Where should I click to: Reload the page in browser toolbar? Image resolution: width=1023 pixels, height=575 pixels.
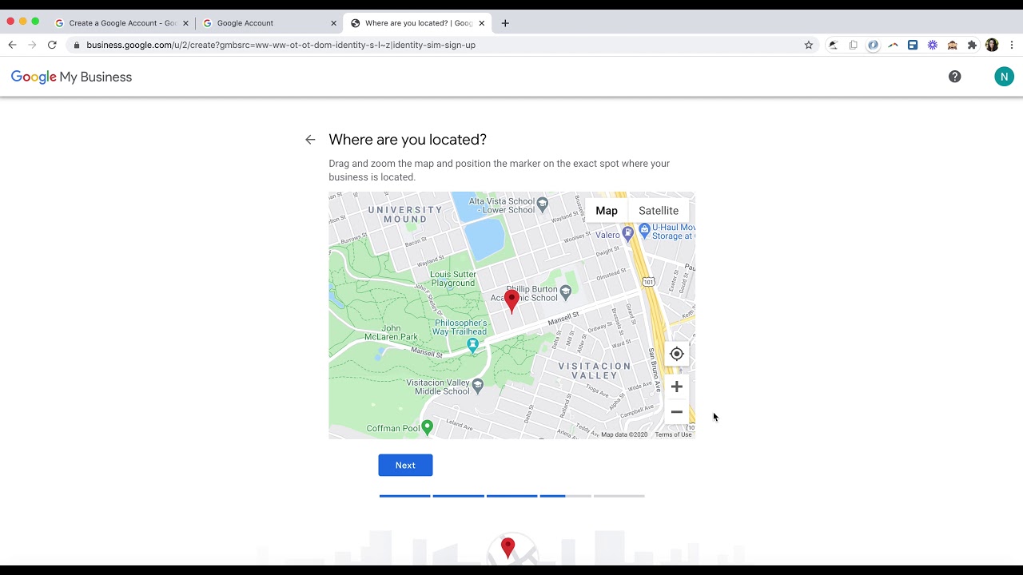tap(52, 45)
